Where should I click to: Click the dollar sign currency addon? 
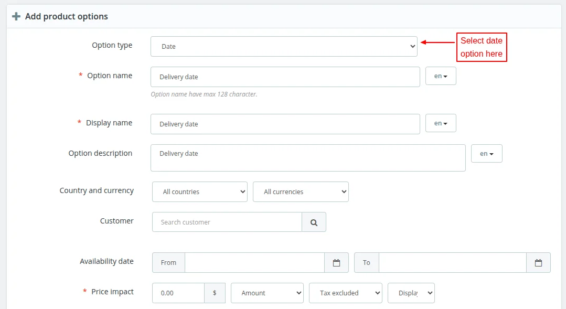(x=215, y=293)
